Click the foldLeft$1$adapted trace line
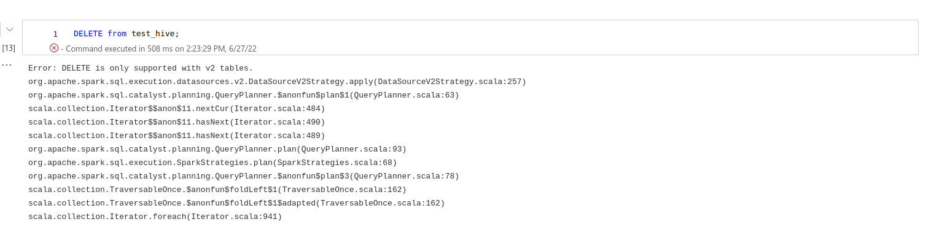 pos(236,203)
